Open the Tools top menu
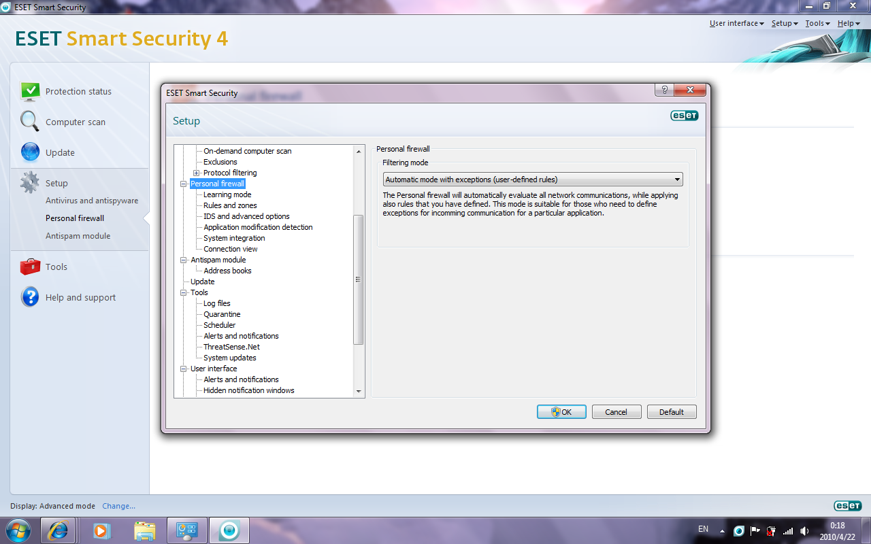 tap(817, 23)
